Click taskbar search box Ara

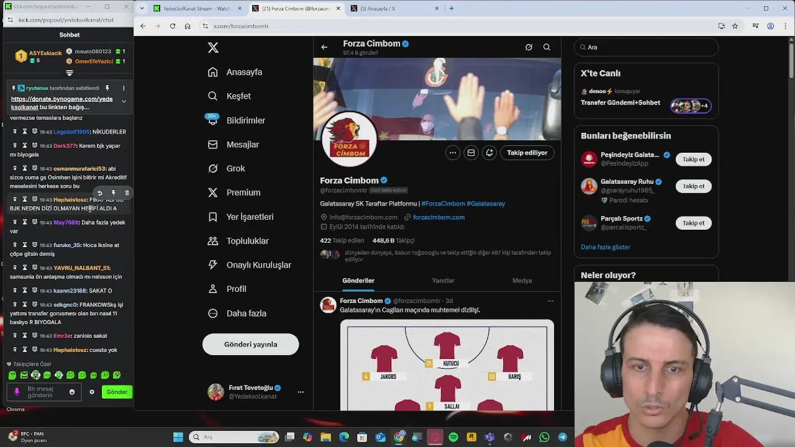click(234, 437)
